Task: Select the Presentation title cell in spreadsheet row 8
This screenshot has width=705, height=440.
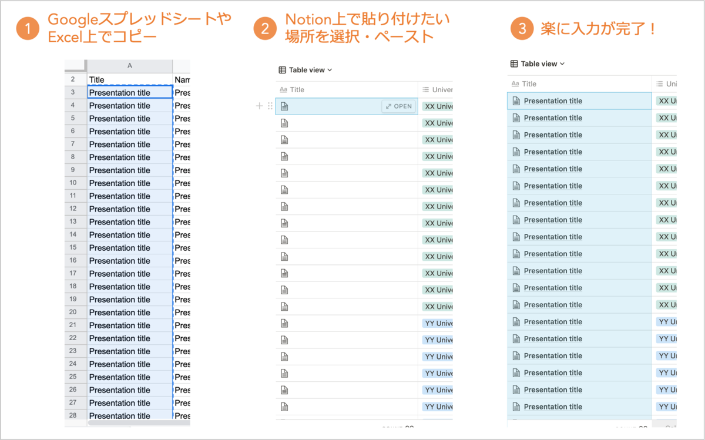Action: (x=130, y=157)
